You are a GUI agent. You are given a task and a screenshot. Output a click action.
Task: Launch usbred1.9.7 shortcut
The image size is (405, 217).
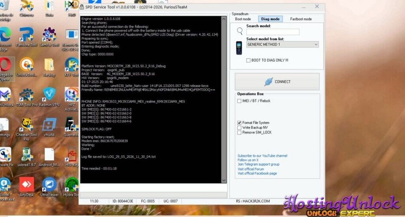click(x=26, y=157)
